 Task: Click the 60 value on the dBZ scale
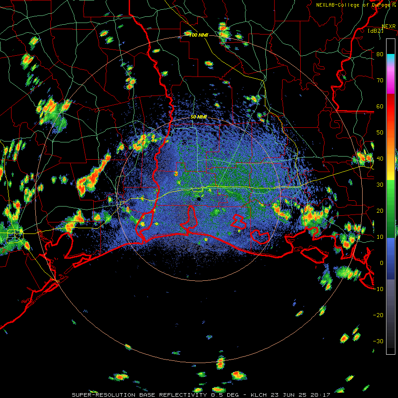click(380, 106)
